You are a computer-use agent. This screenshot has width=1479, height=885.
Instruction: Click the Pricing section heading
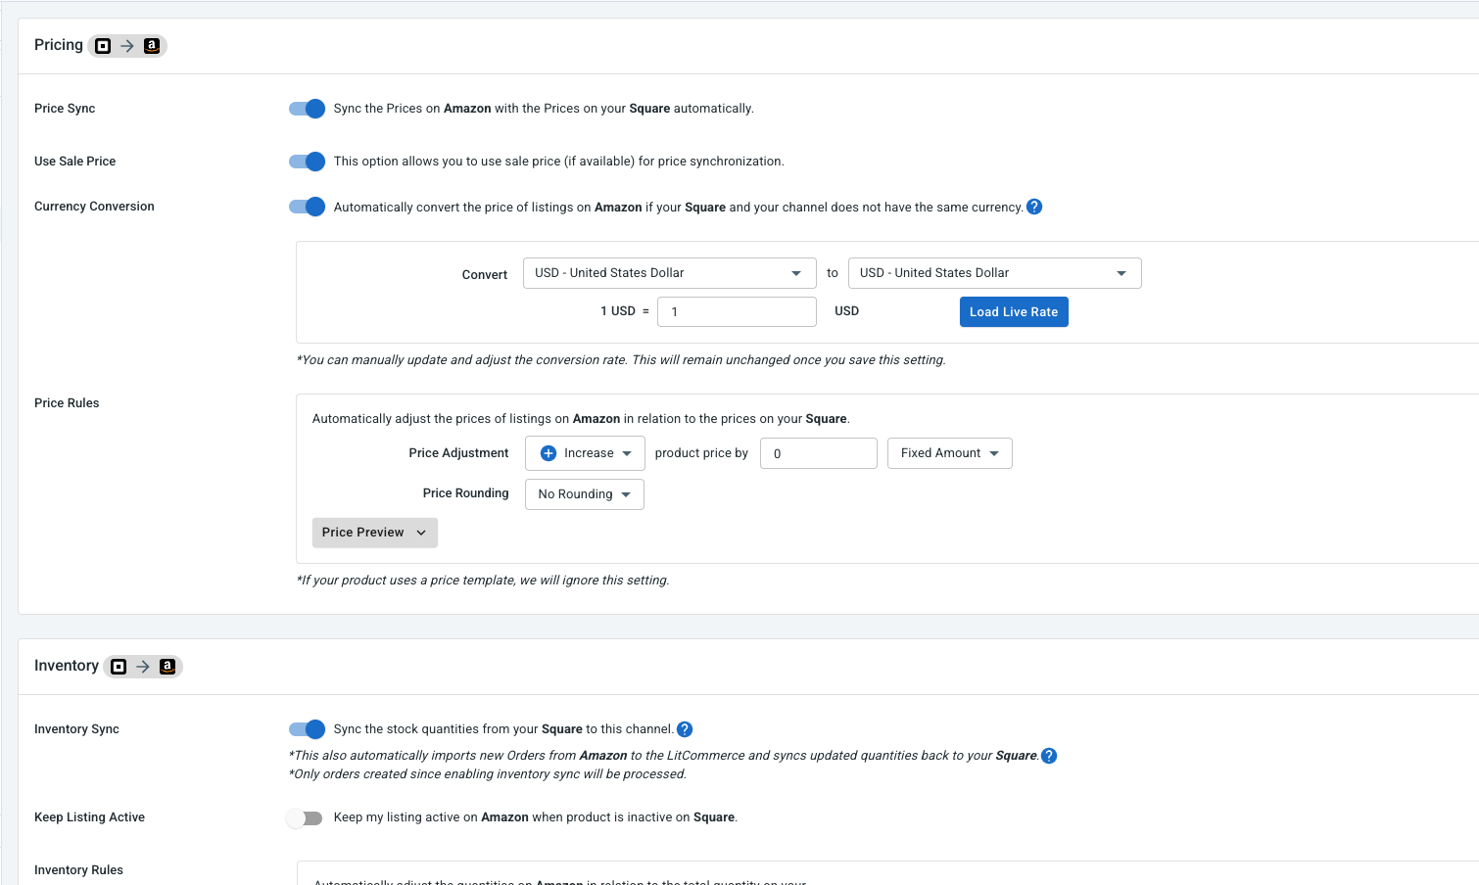59,45
